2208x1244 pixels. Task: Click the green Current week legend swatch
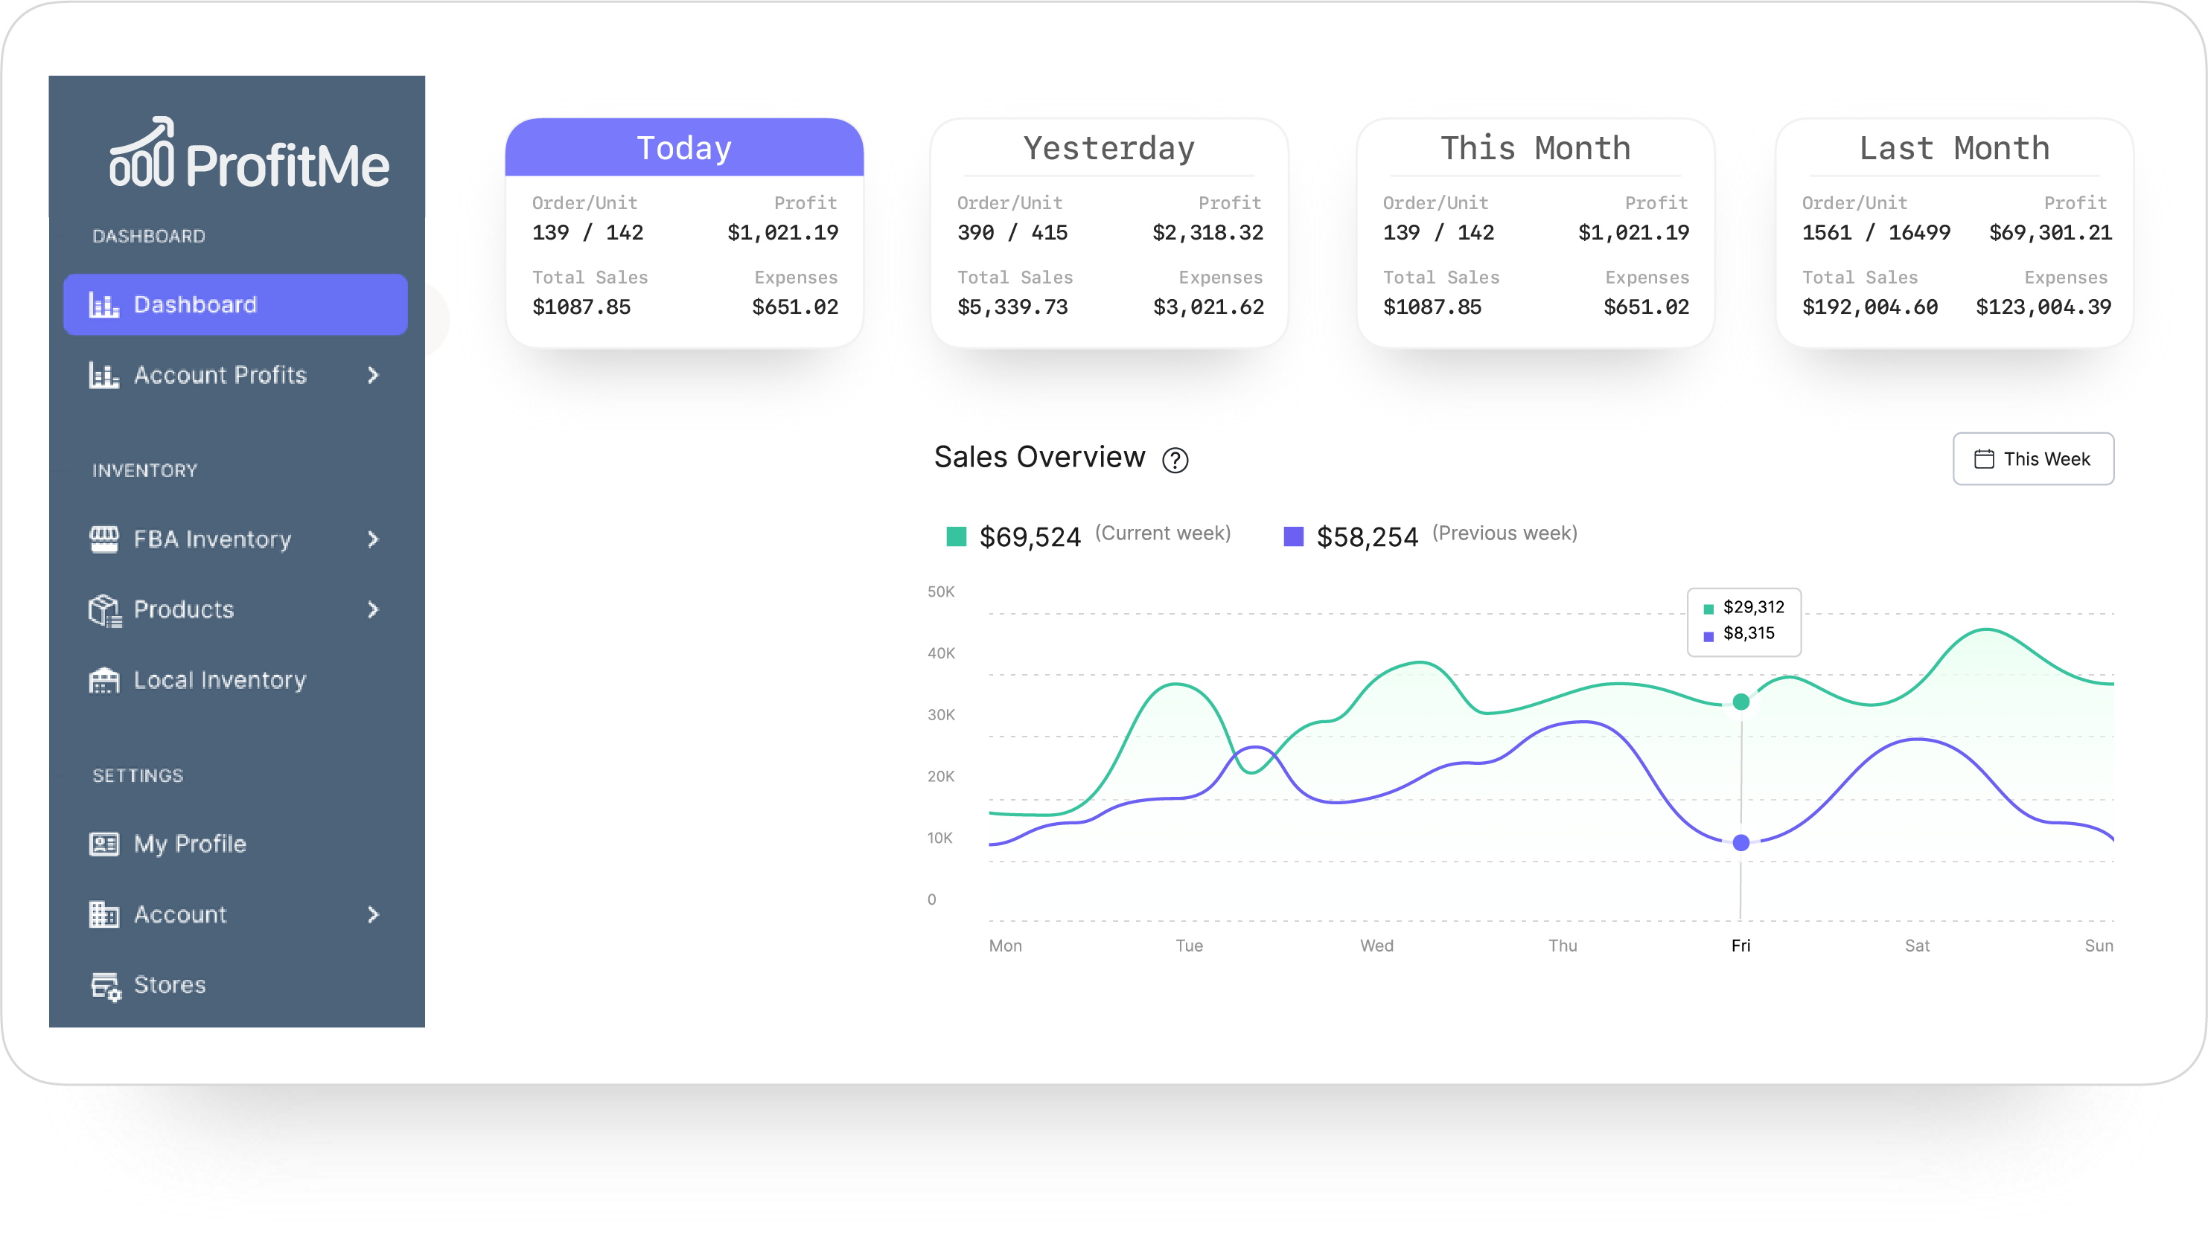[x=956, y=536]
